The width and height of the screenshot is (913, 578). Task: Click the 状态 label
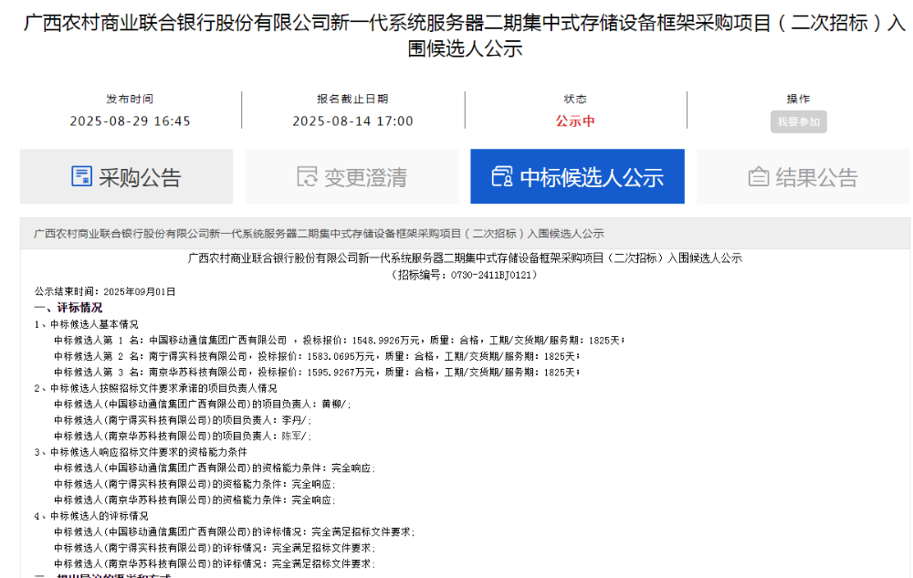pos(574,99)
